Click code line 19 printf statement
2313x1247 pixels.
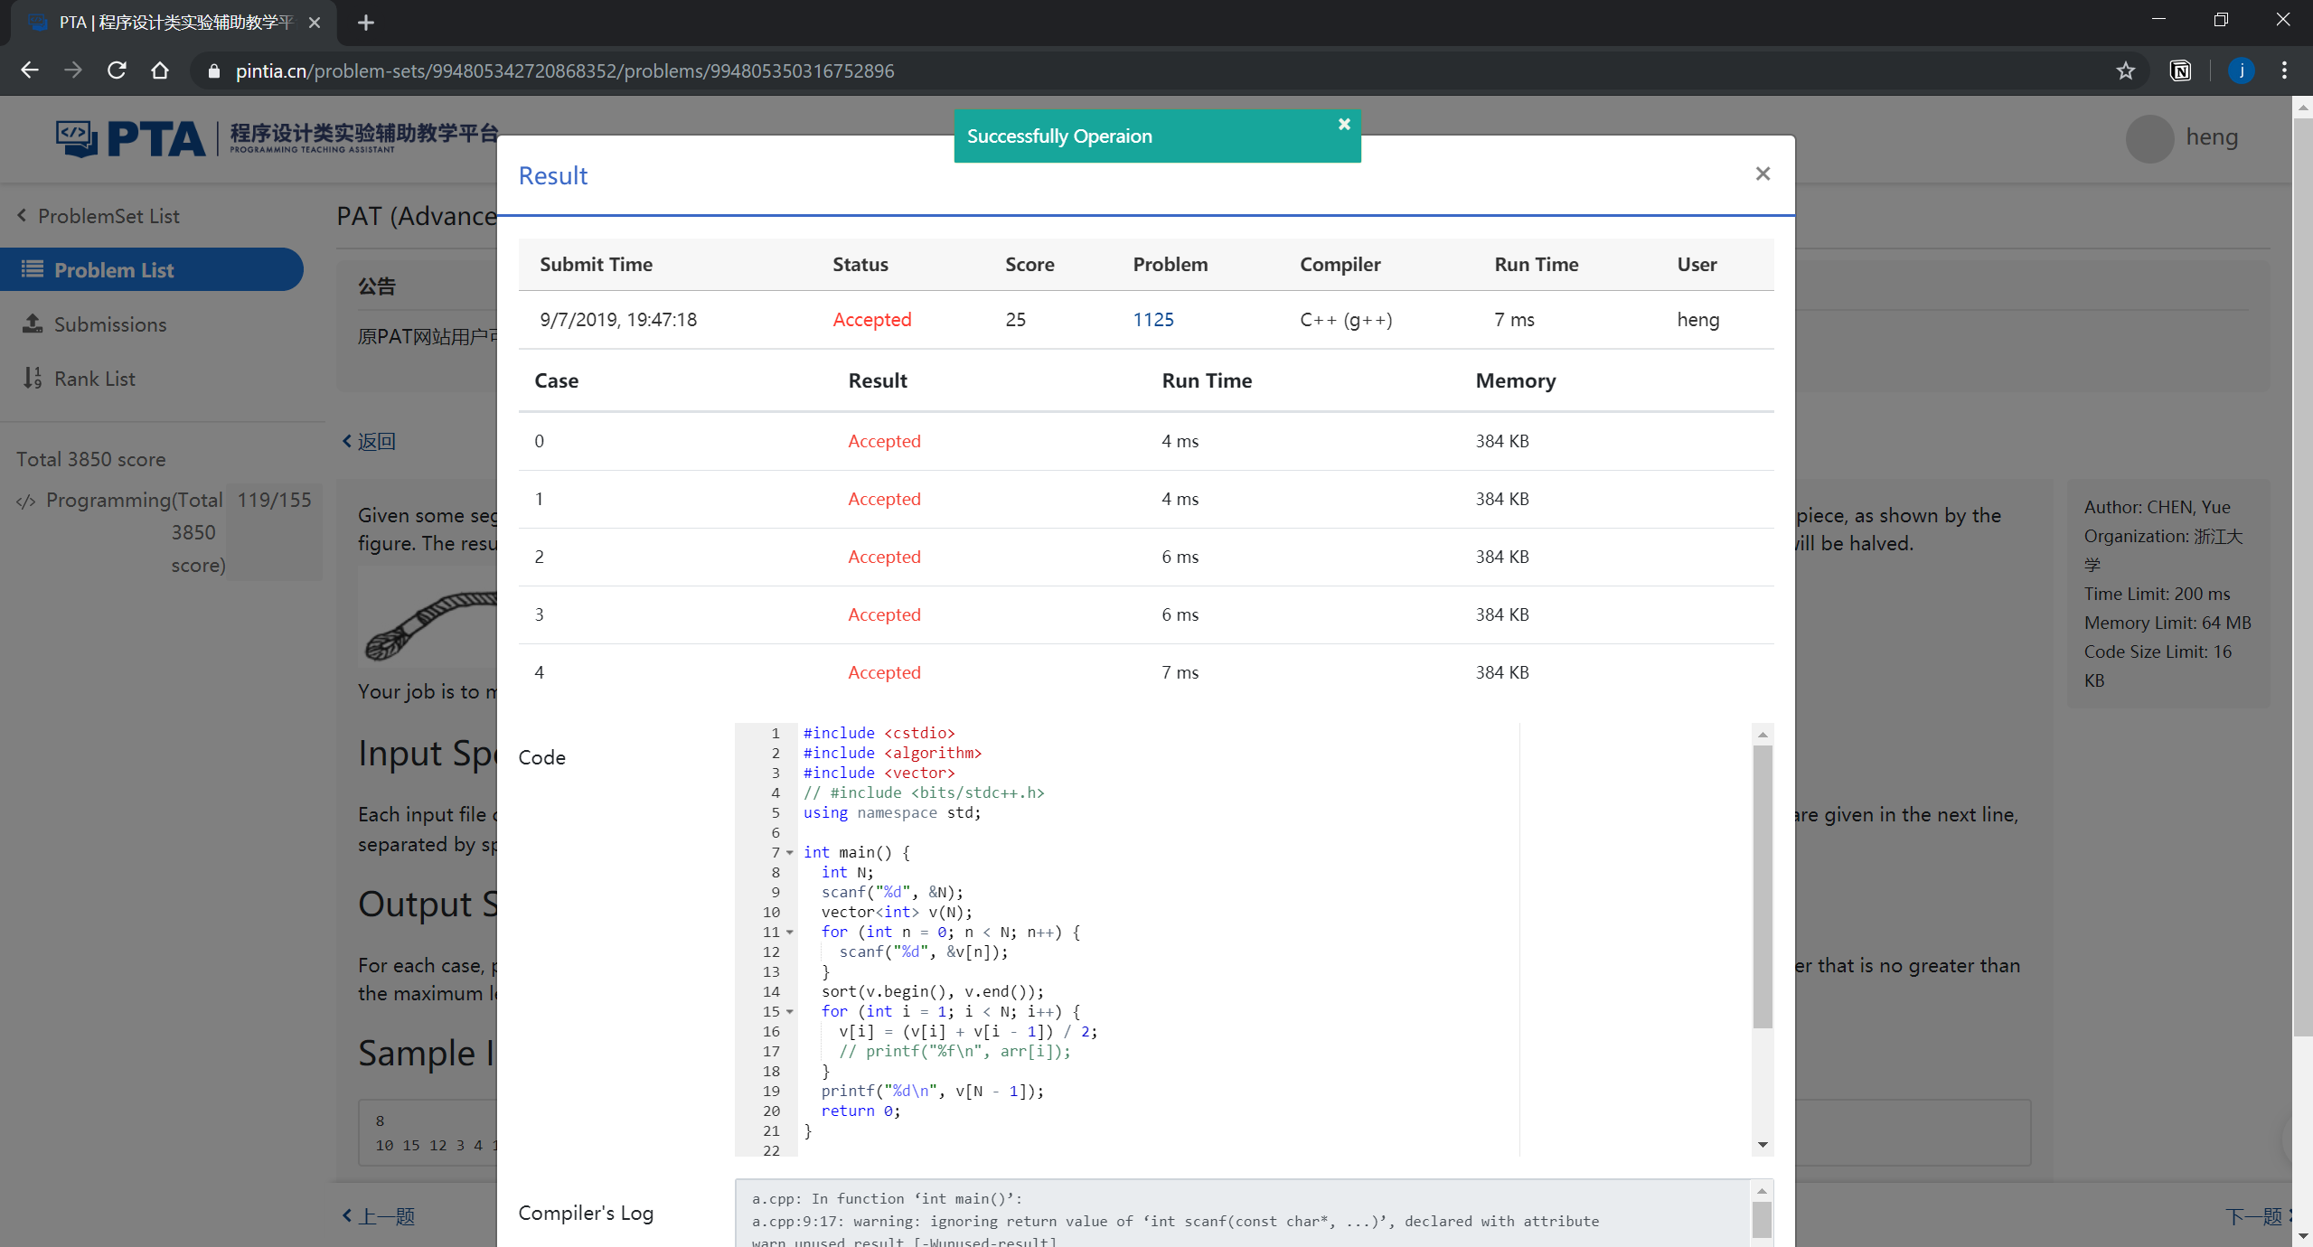pos(932,1091)
